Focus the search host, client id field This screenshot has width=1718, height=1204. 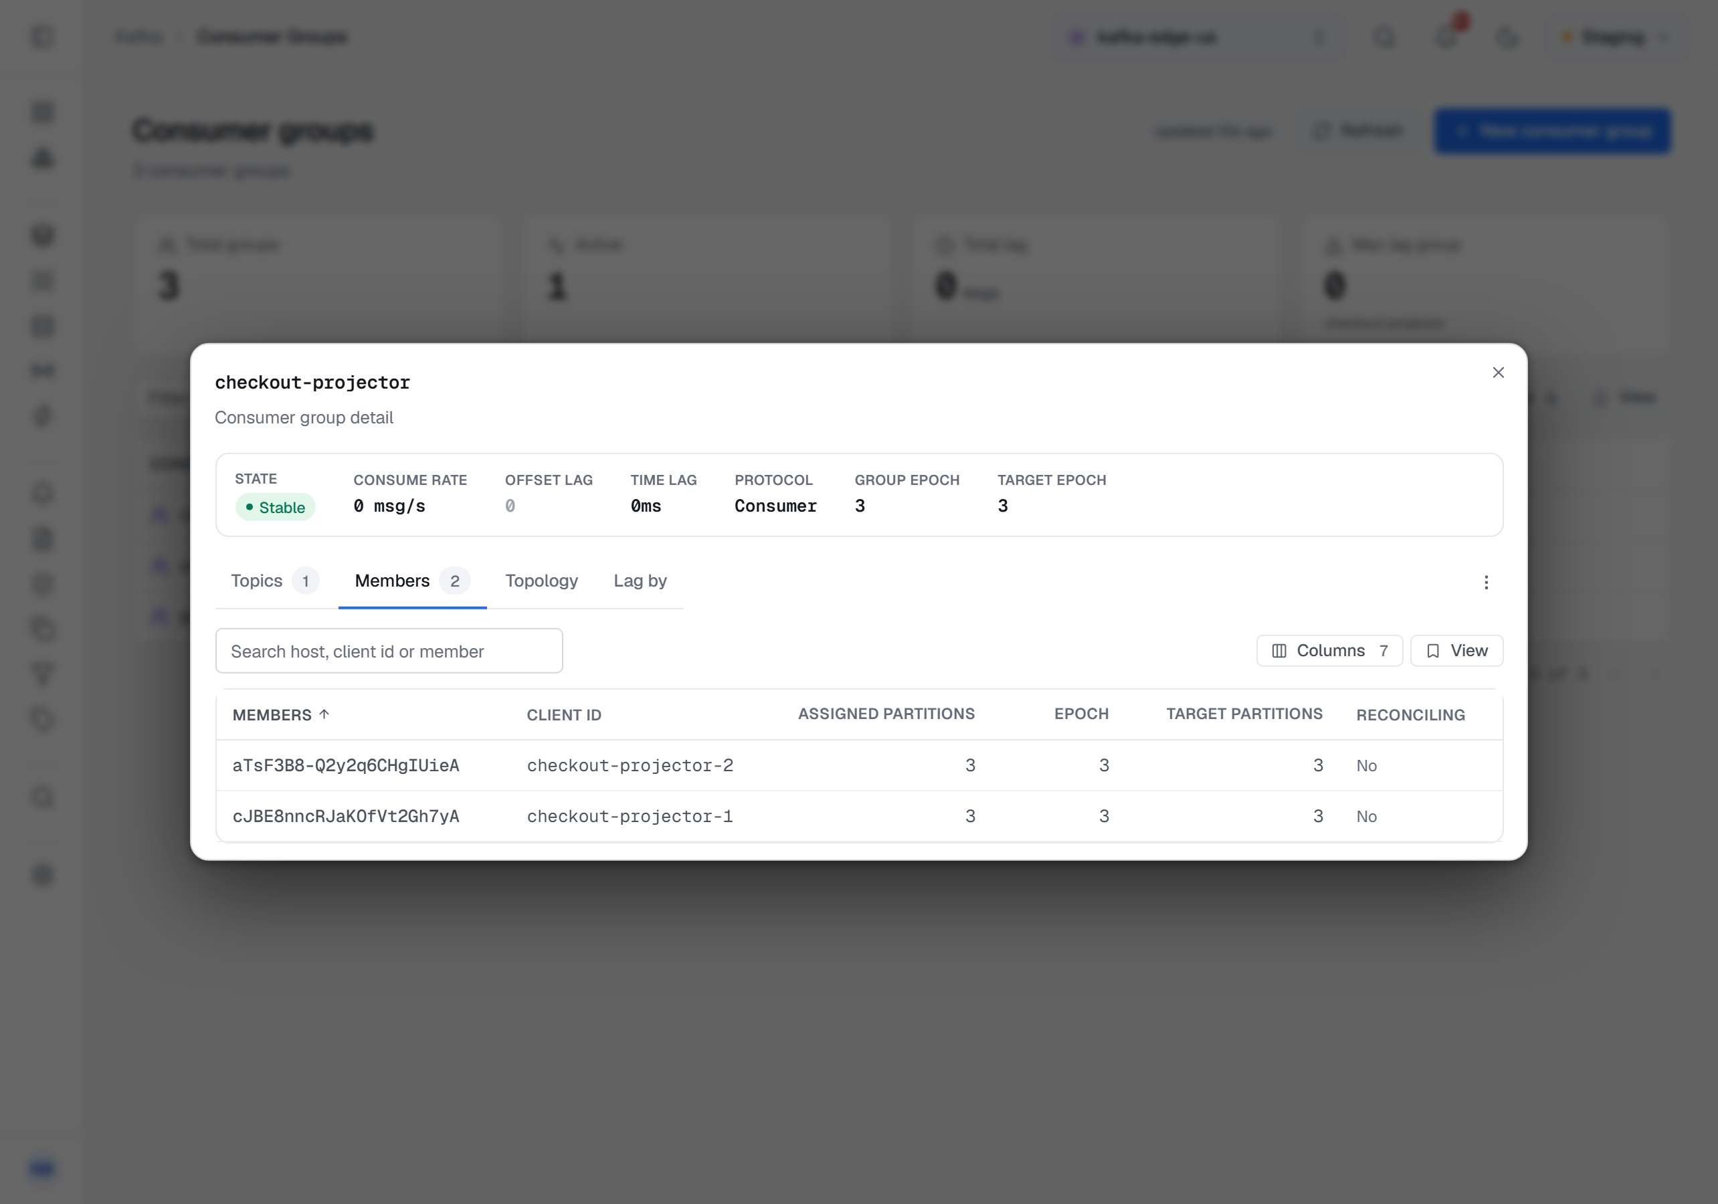click(x=389, y=651)
